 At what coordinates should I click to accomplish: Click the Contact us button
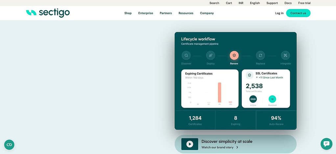tap(298, 13)
